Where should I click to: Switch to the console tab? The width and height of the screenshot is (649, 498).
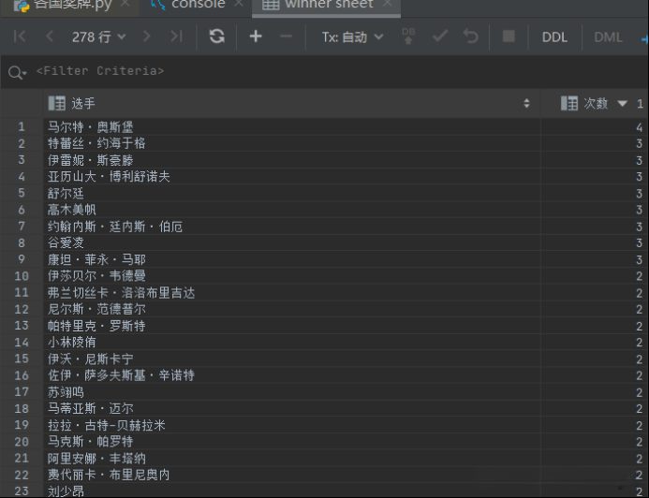(x=198, y=5)
